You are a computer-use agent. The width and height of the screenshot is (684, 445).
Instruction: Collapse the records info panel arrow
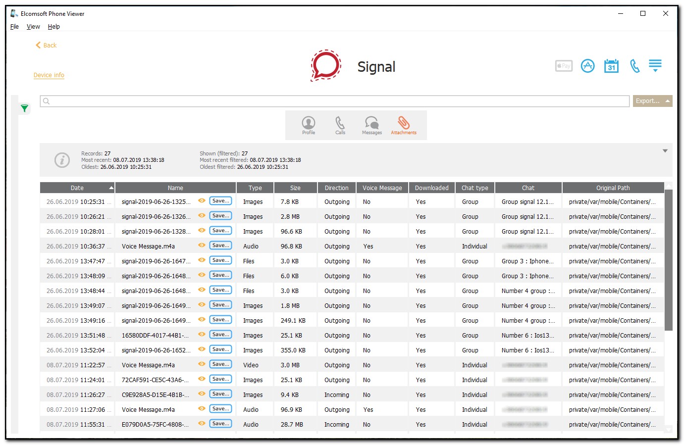click(665, 151)
